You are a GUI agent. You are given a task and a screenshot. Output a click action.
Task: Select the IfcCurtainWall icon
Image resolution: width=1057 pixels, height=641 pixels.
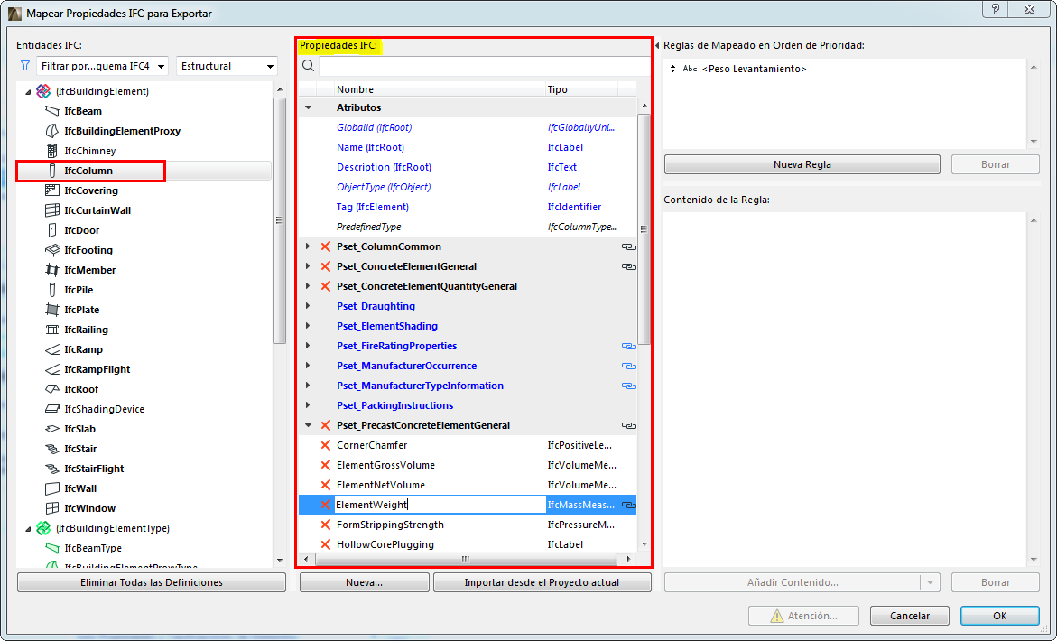[x=52, y=210]
